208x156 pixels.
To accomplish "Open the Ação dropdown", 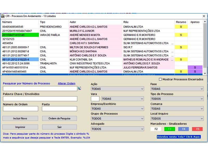I will pyautogui.click(x=117, y=89).
